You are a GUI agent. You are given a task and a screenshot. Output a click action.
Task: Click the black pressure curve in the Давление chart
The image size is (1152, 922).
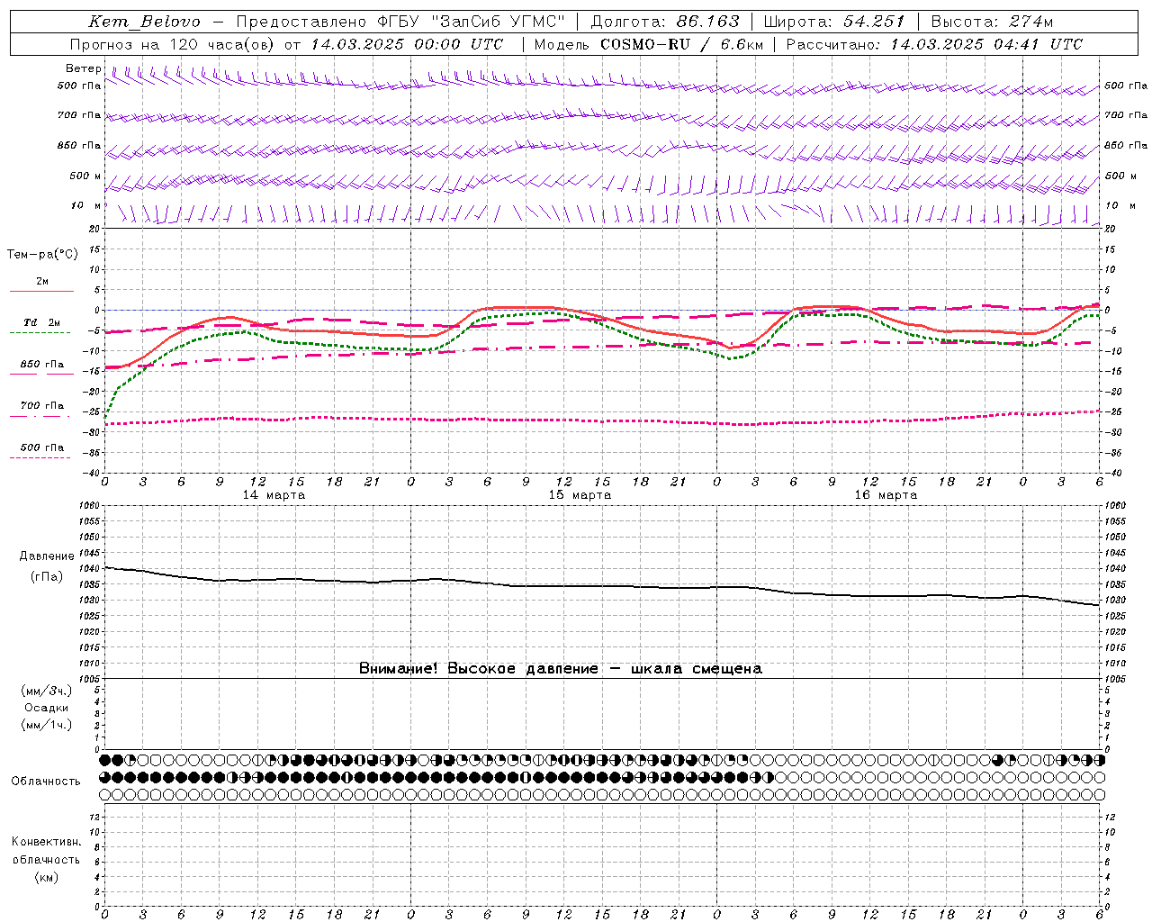click(601, 586)
